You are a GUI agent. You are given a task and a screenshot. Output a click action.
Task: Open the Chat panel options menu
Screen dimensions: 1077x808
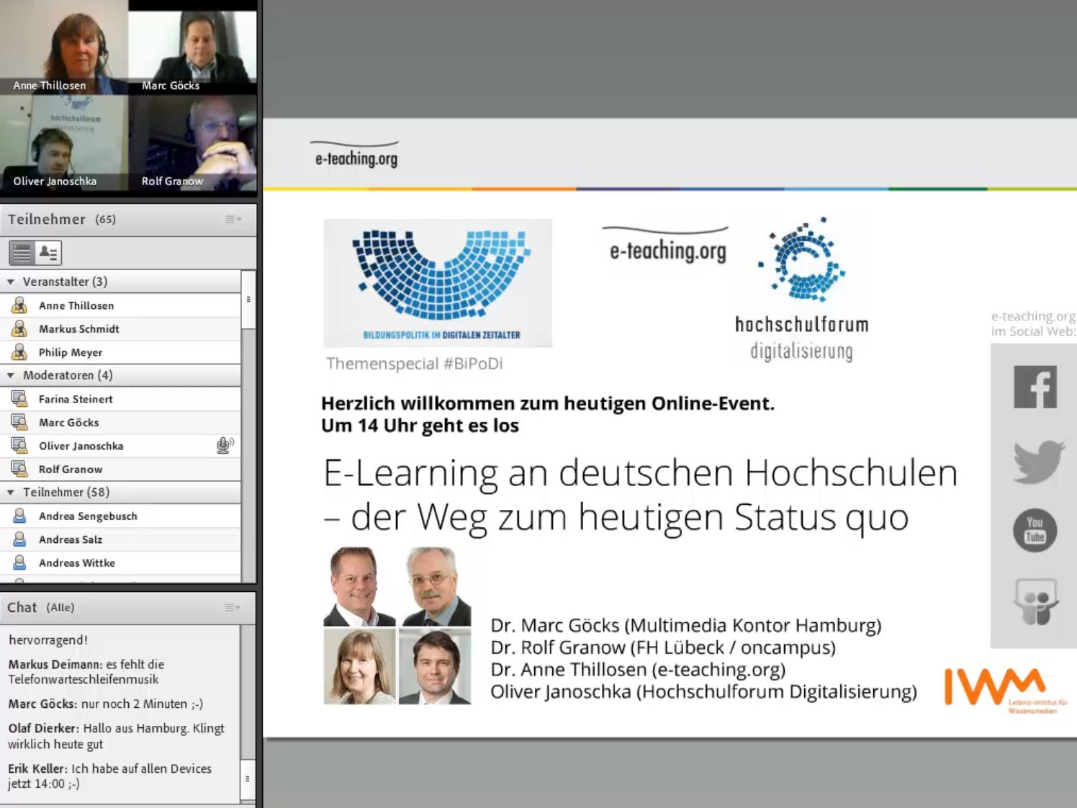[233, 608]
